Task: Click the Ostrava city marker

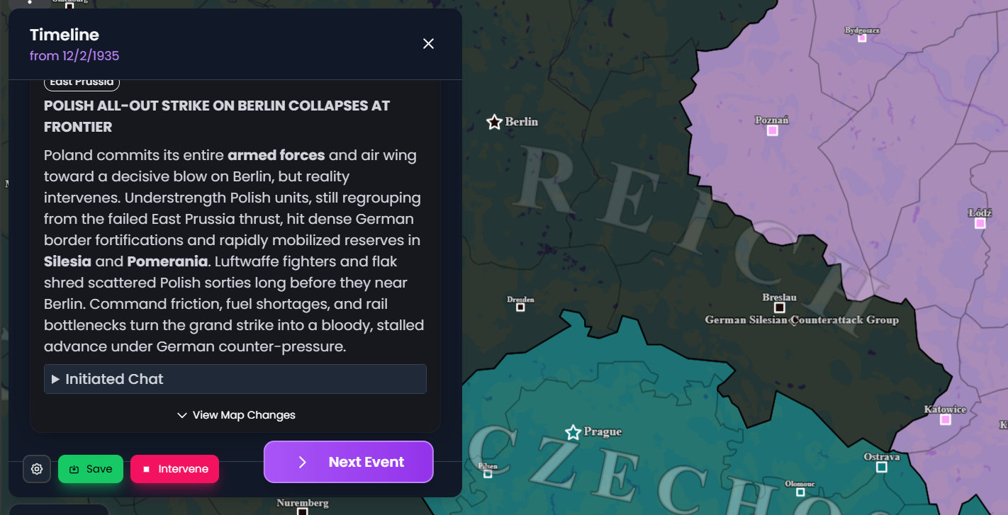Action: point(881,467)
